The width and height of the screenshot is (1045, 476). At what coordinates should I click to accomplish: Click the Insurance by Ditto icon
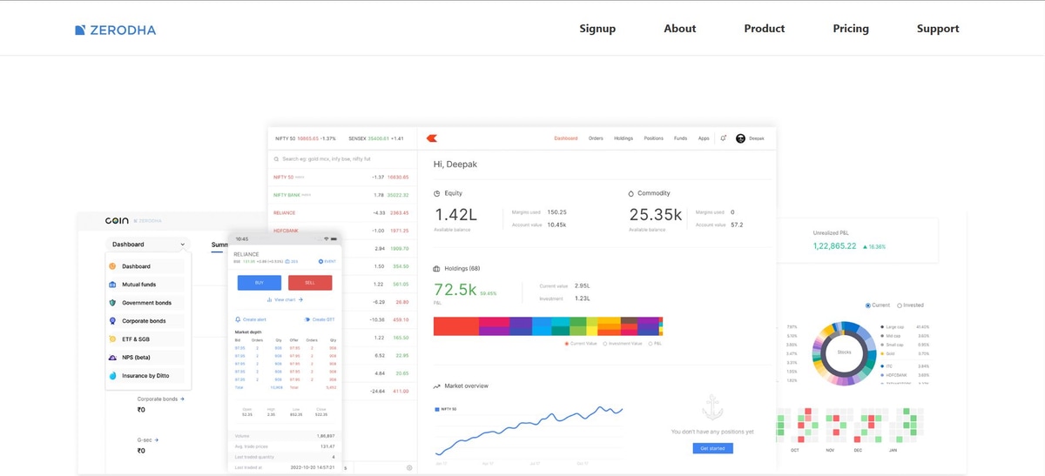point(112,376)
